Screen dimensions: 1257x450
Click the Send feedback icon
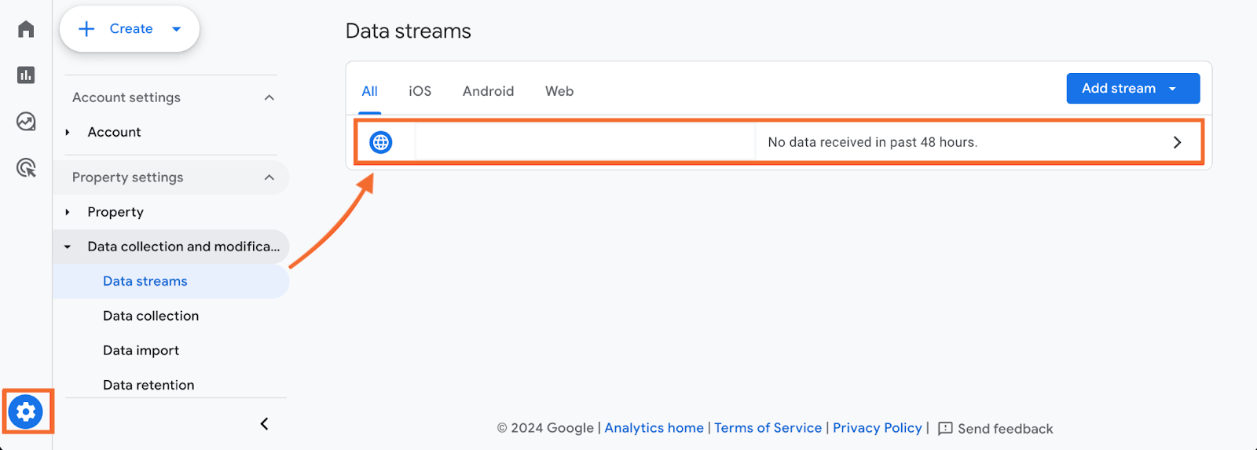(945, 429)
